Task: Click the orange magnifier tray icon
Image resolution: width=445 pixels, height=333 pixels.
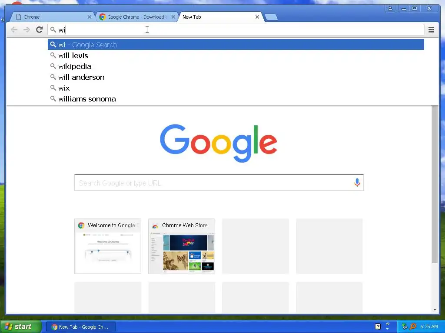Action: pyautogui.click(x=413, y=326)
